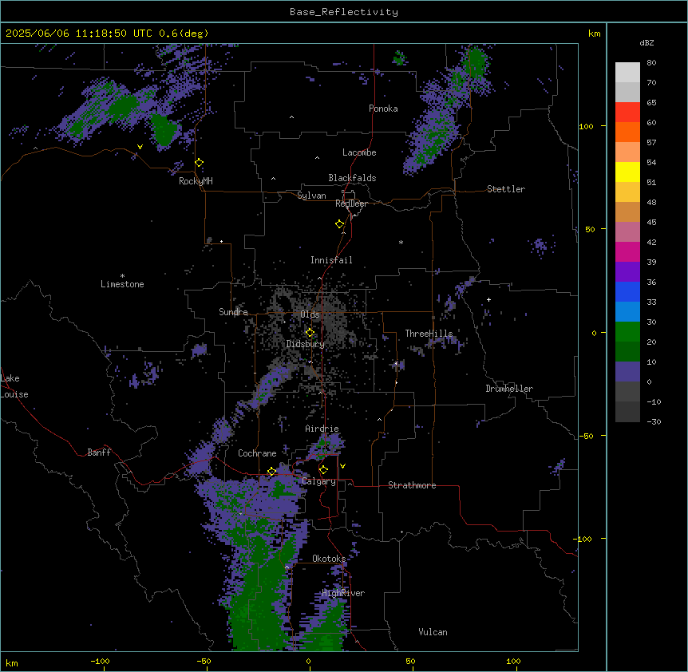This screenshot has width=688, height=672.
Task: Click the Banff label
Action: (x=99, y=453)
